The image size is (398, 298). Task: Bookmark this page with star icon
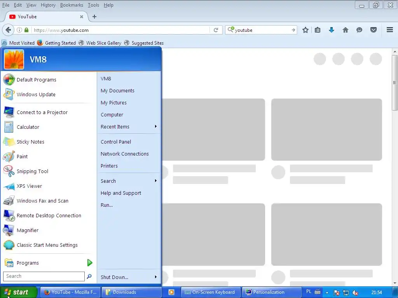(305, 30)
